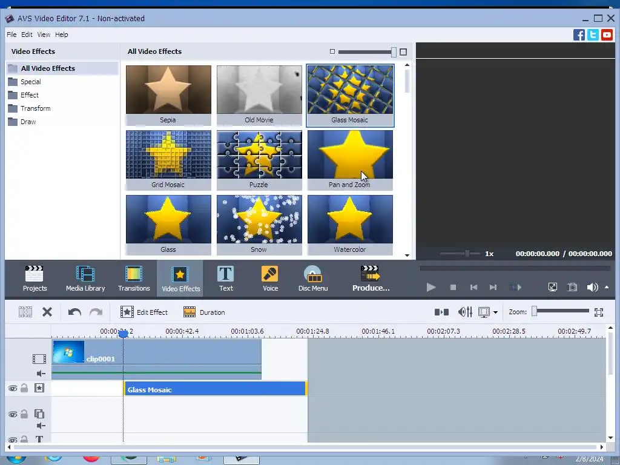Select the Snow effect thumbnail
This screenshot has height=465, width=620.
tap(259, 225)
